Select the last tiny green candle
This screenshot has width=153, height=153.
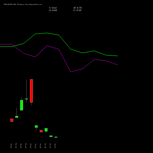[56, 137]
